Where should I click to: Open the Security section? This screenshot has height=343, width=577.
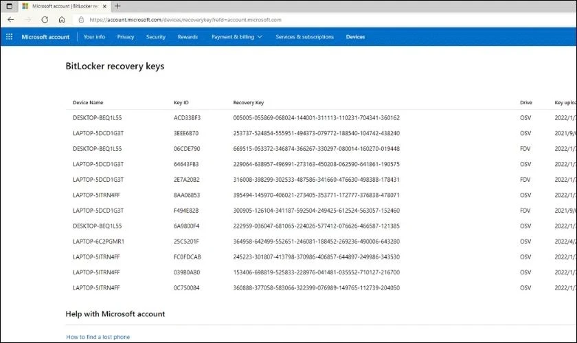click(156, 37)
